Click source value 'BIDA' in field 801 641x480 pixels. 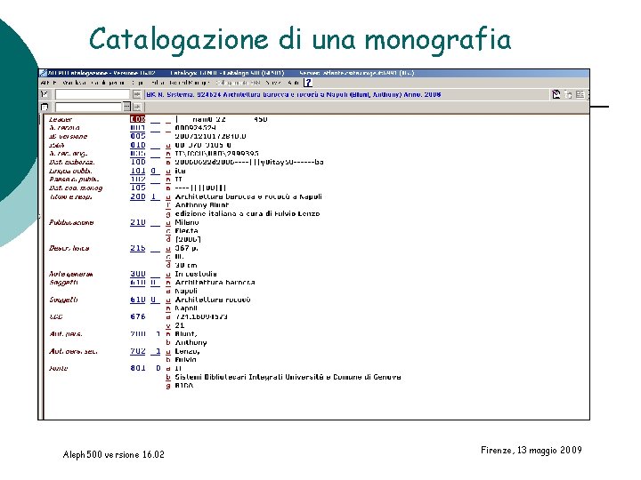pyautogui.click(x=184, y=385)
